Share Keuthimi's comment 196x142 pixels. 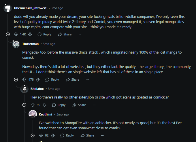[x=87, y=135]
